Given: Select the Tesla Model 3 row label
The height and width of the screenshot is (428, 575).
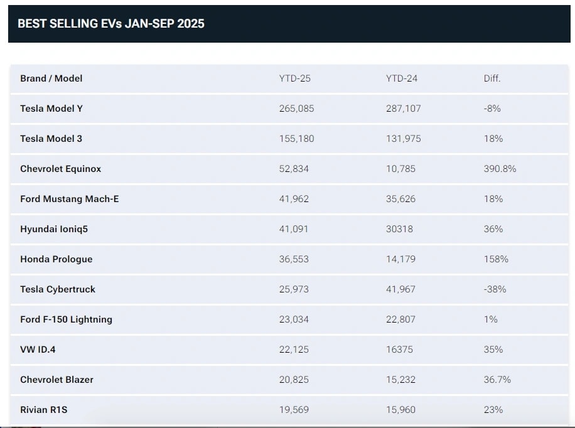Looking at the screenshot, I should [51, 139].
